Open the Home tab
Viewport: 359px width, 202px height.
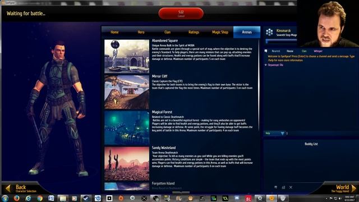[114, 33]
